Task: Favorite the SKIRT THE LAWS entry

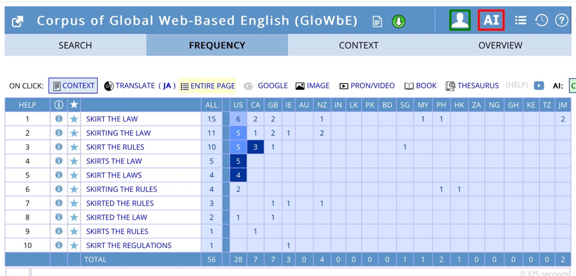Action: click(74, 175)
